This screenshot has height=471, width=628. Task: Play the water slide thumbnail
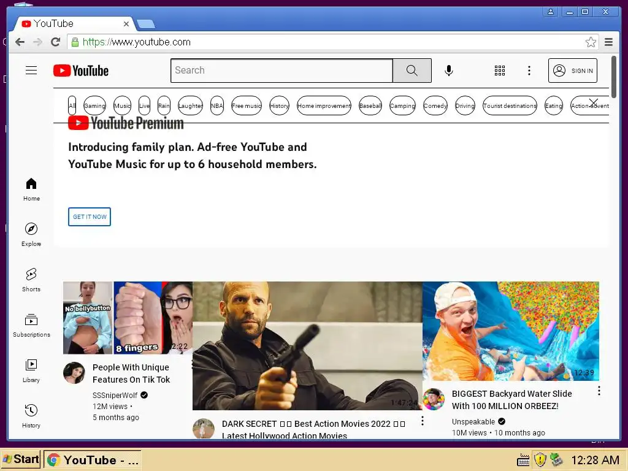(x=511, y=331)
